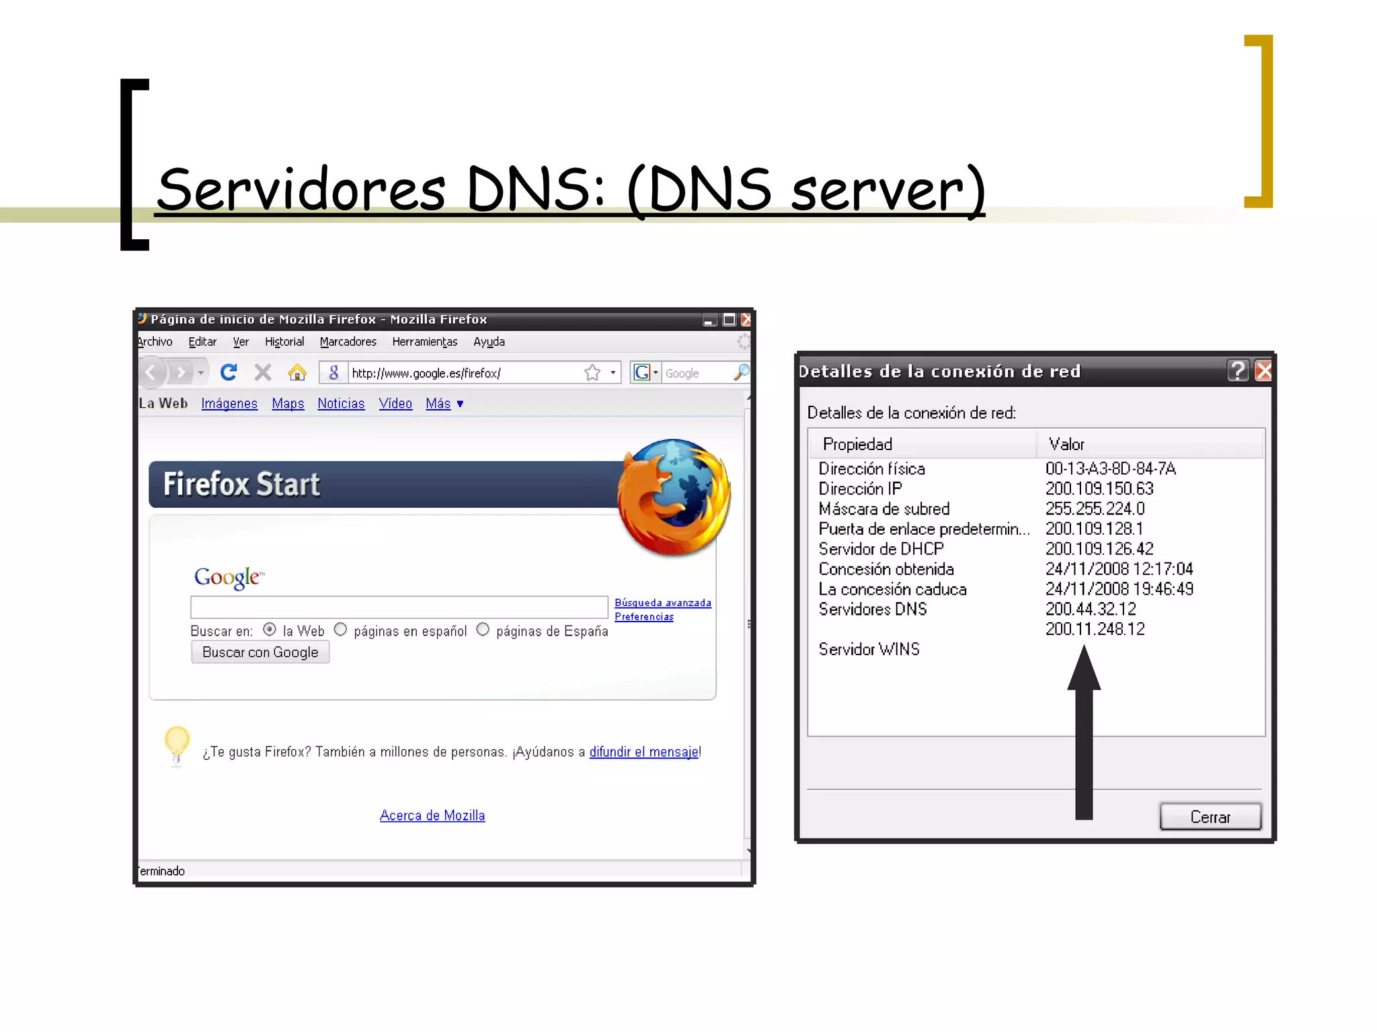Click the Google site favicon in address bar
The width and height of the screenshot is (1377, 1032).
click(x=333, y=372)
